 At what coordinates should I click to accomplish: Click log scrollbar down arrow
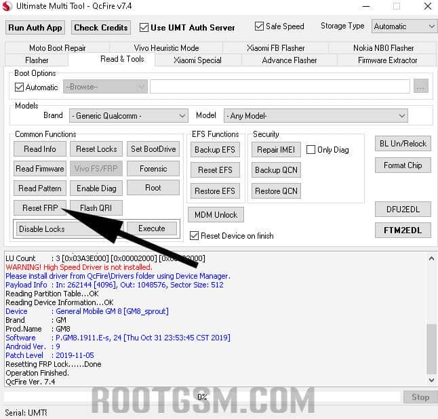(x=432, y=380)
